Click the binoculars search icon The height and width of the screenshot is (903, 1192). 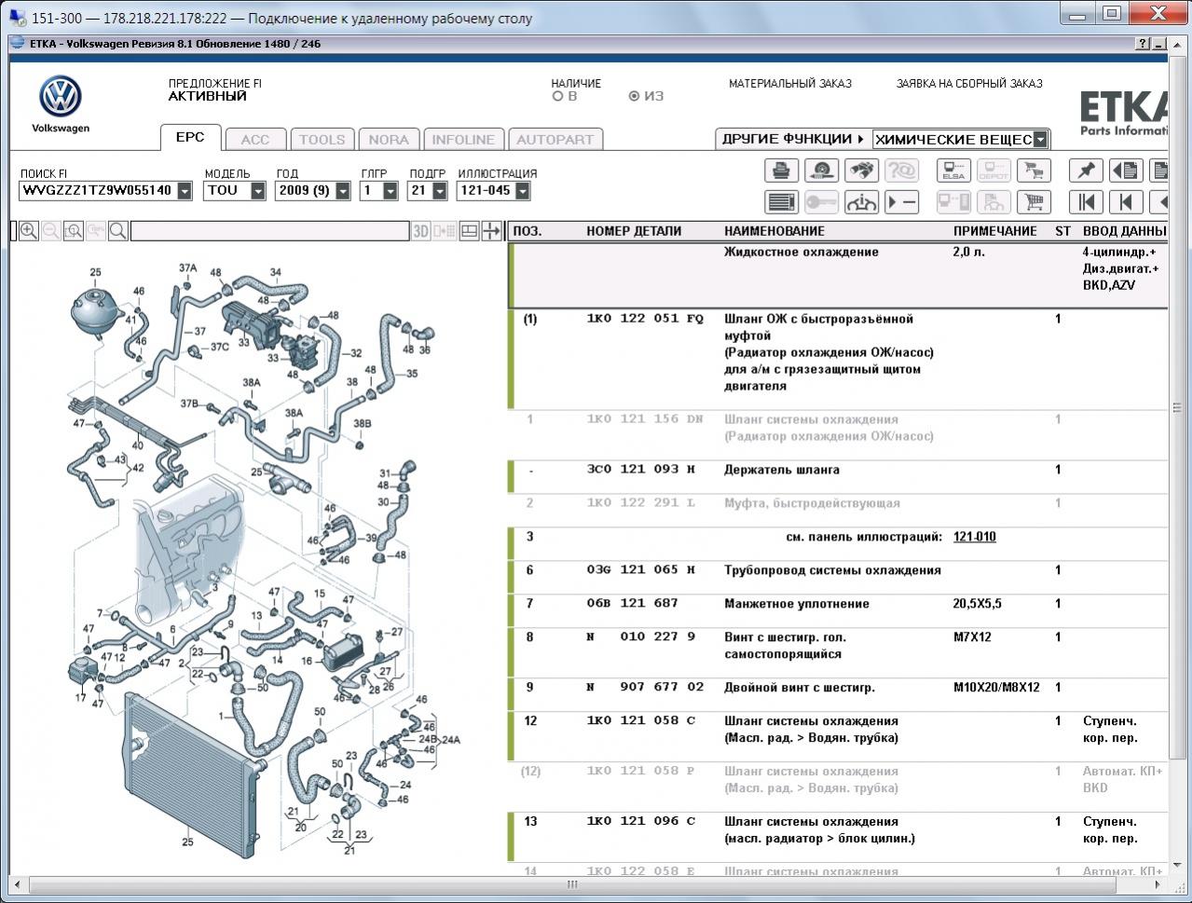tap(861, 171)
